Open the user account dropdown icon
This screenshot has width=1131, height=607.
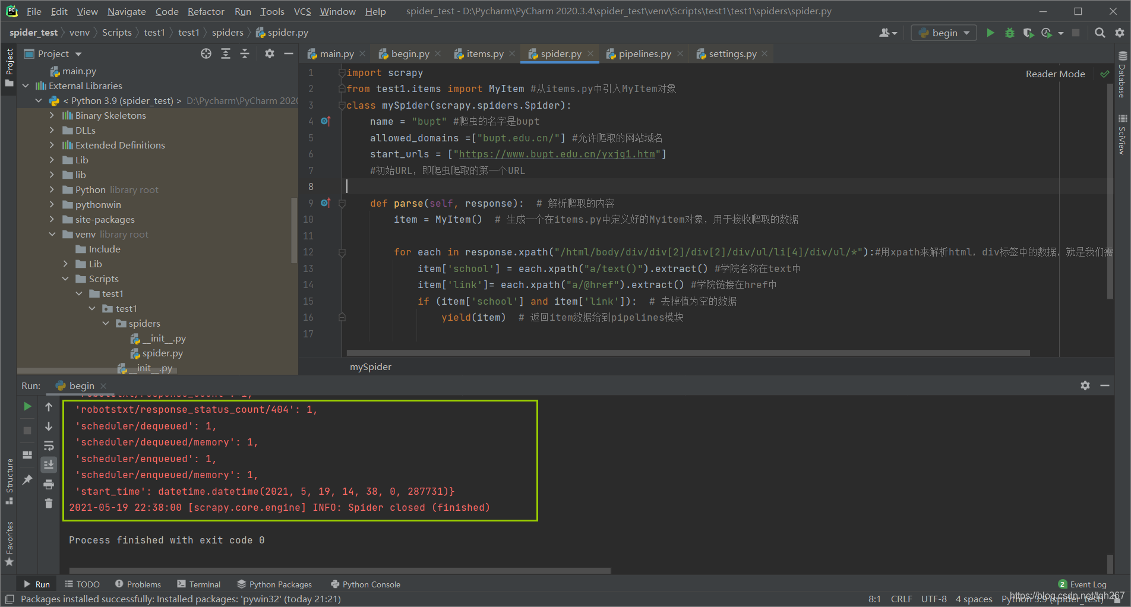point(889,33)
